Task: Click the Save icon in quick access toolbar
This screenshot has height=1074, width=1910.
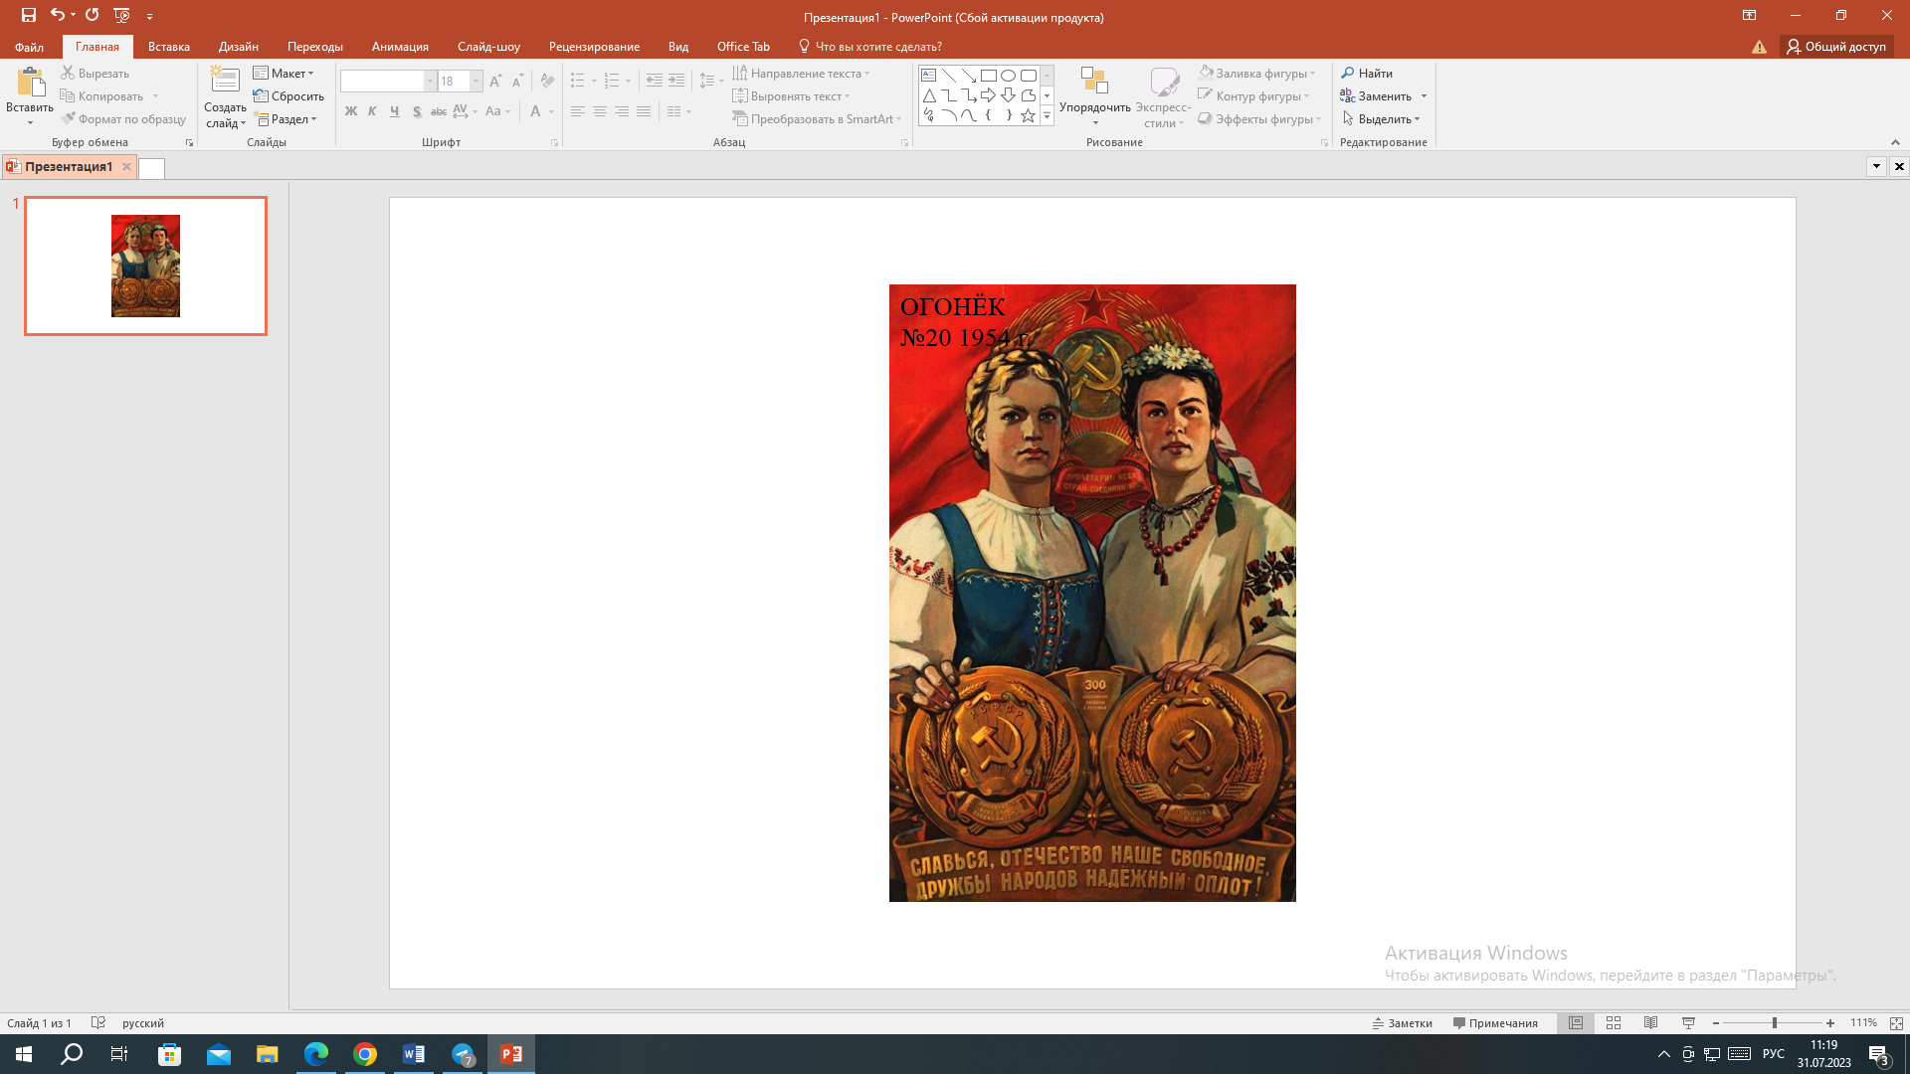Action: tap(28, 15)
